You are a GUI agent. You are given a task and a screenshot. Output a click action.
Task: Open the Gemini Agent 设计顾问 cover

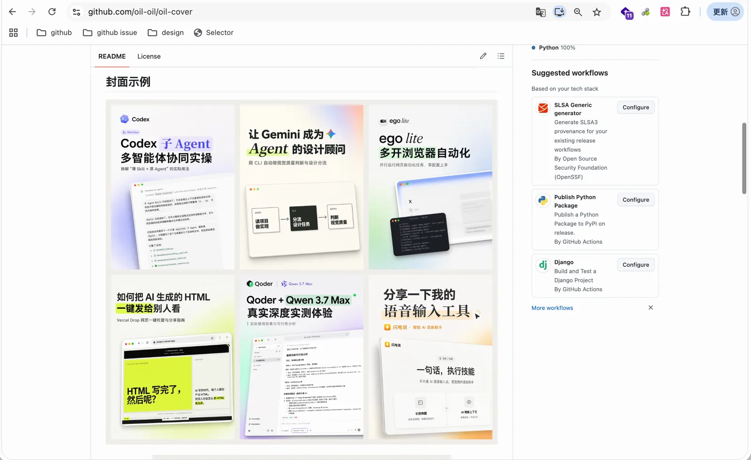301,187
